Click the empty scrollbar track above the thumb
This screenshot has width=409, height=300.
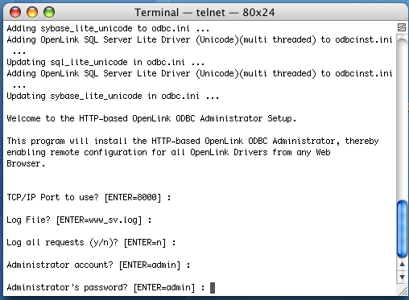[x=402, y=118]
